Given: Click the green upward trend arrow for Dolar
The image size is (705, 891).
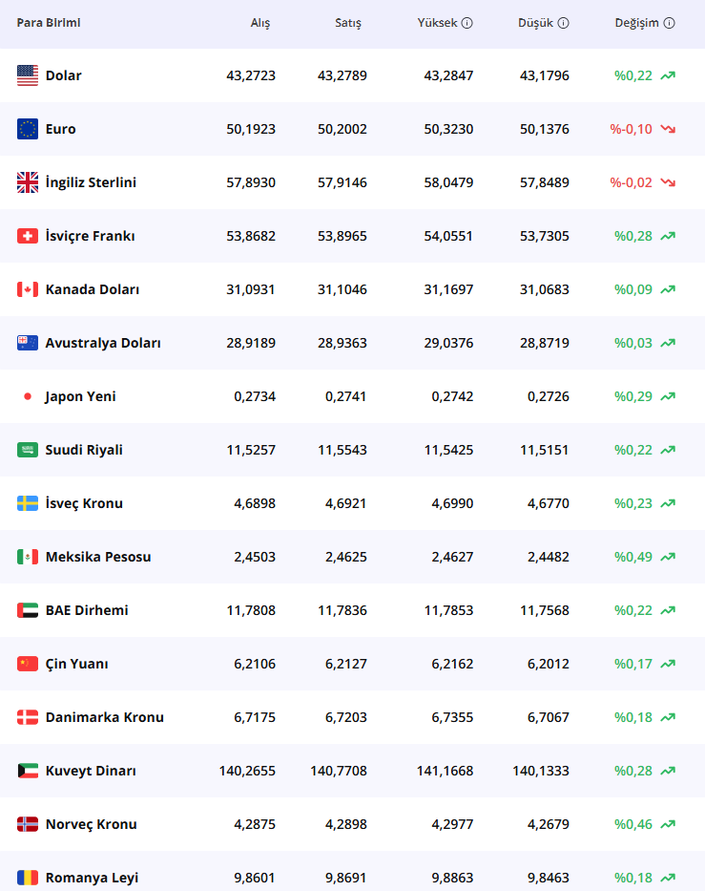Looking at the screenshot, I should 668,75.
